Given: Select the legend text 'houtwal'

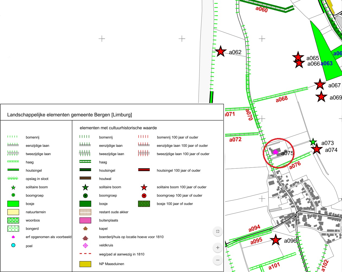Looking at the screenshot, I should pos(105,179).
